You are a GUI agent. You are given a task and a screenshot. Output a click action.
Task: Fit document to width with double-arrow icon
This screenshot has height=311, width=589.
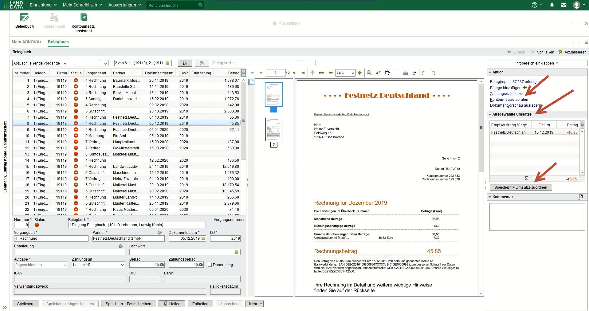[x=321, y=73]
